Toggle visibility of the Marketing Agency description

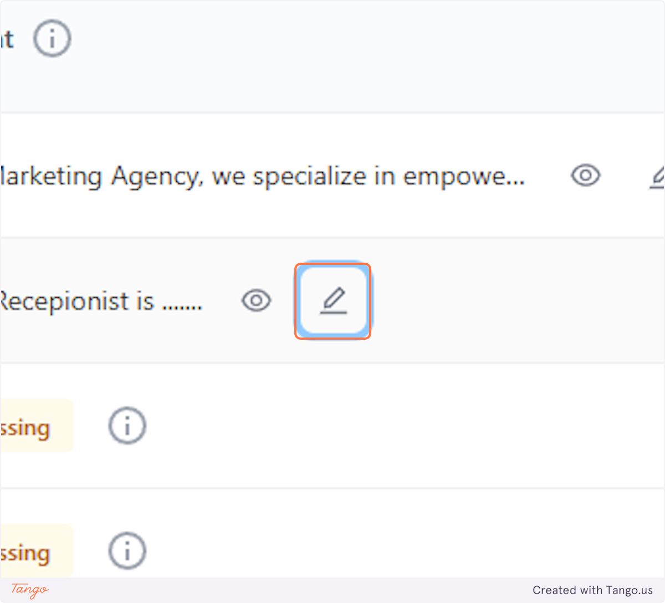click(x=585, y=176)
